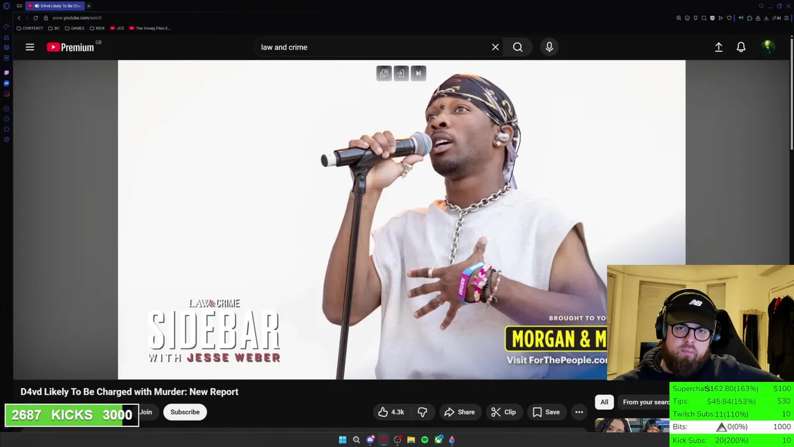Open more actions three-dot menu
The height and width of the screenshot is (447, 794).
tap(579, 412)
